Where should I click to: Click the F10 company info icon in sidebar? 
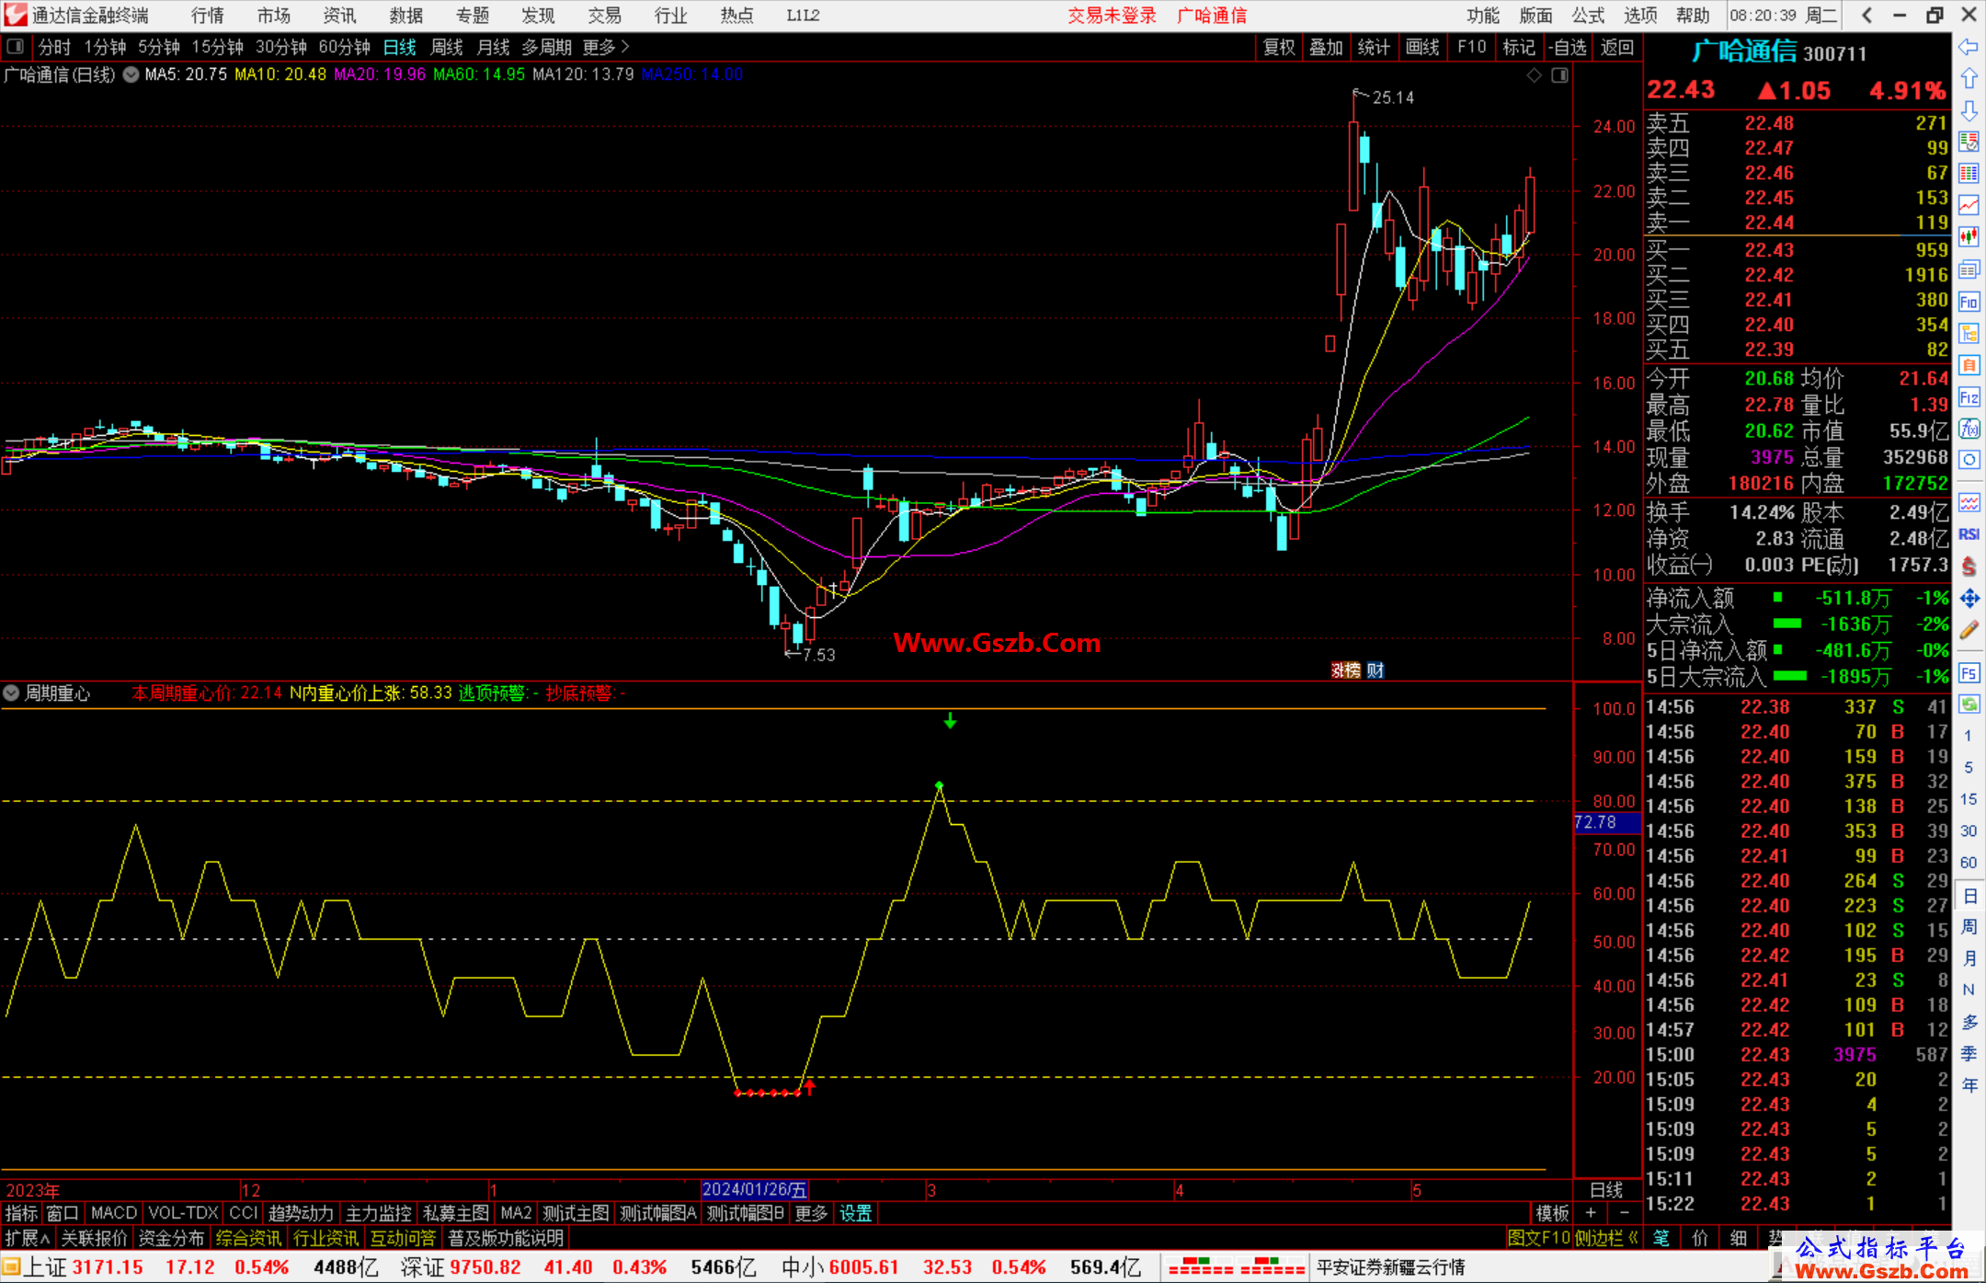(x=1969, y=302)
